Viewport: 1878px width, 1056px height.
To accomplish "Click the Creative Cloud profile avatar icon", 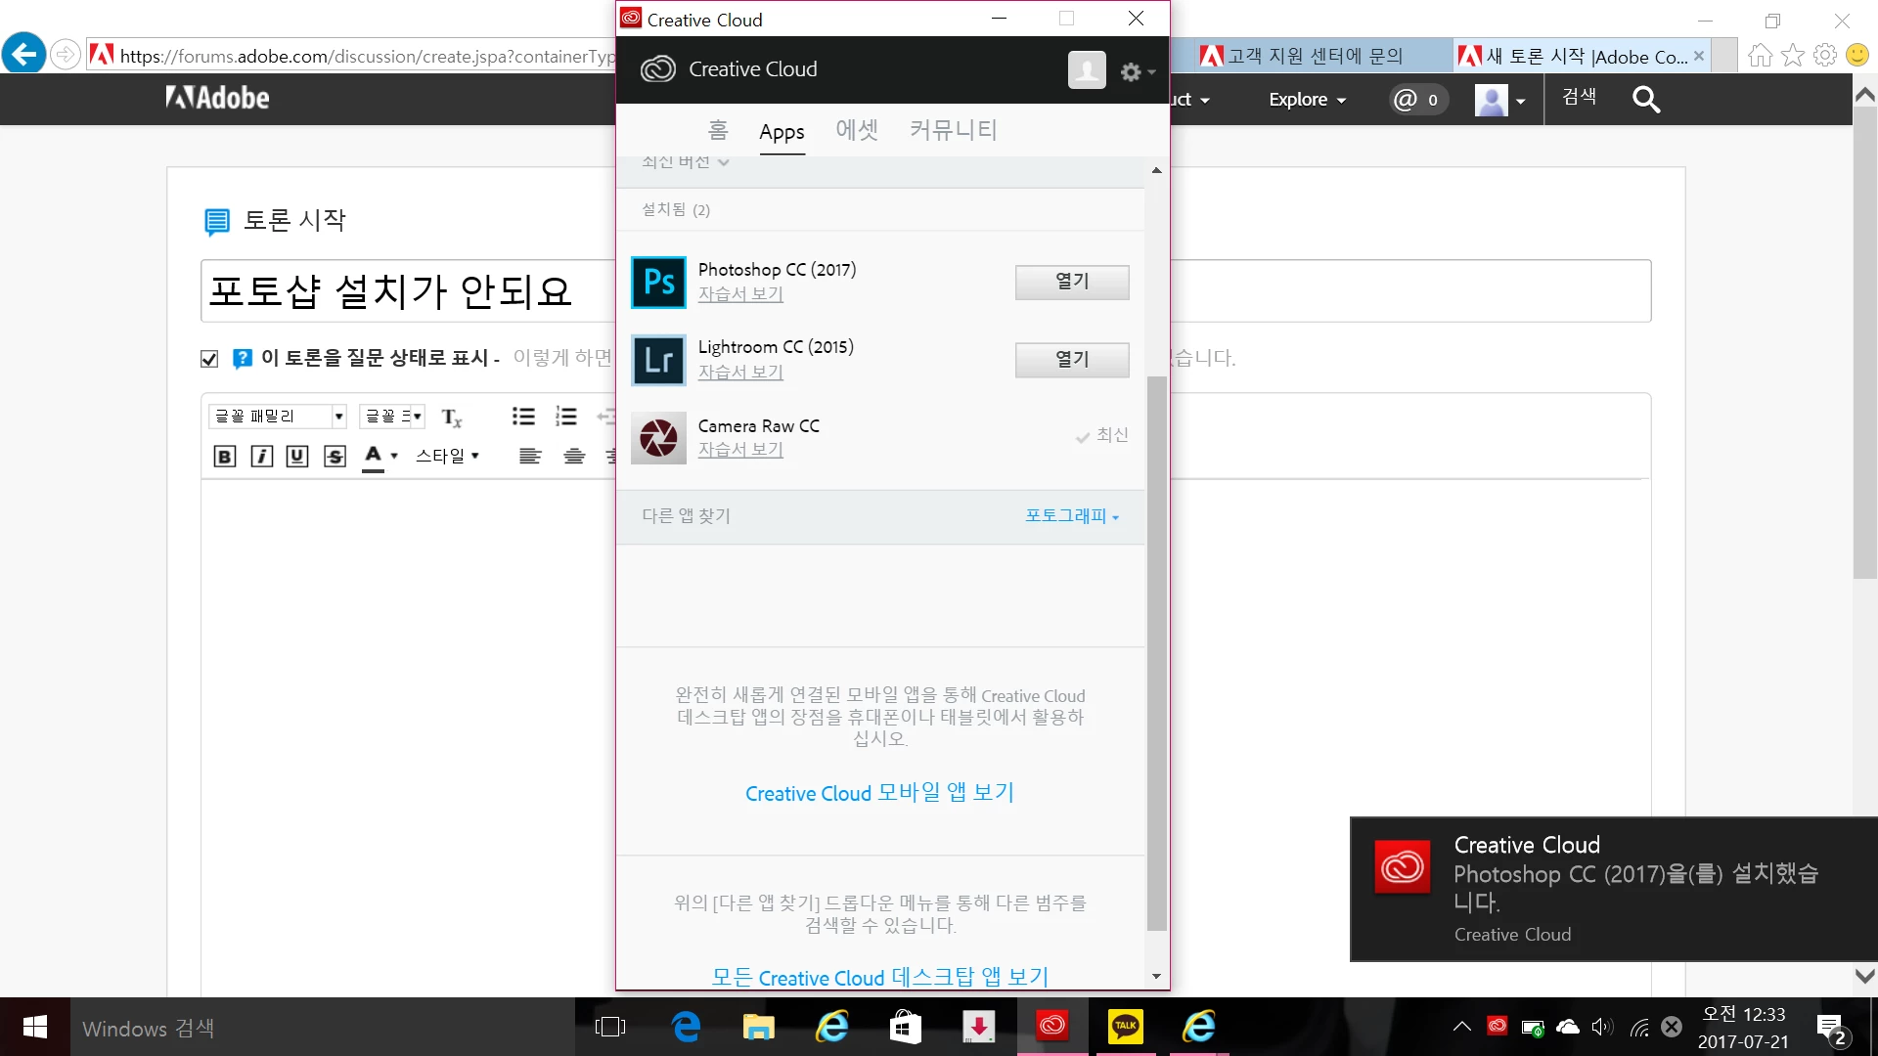I will tap(1086, 70).
